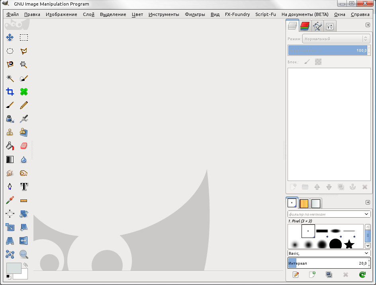Select the Crop tool

pos(10,92)
